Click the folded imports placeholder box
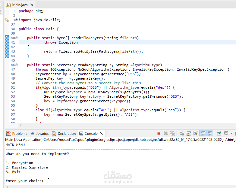The width and height of the screenshot is (236, 188). (x=62, y=20)
